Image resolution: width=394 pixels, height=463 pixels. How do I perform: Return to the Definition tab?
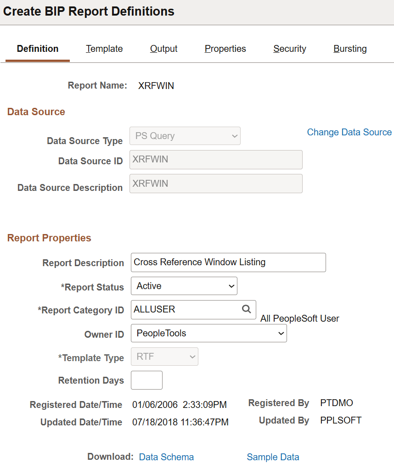pyautogui.click(x=37, y=49)
